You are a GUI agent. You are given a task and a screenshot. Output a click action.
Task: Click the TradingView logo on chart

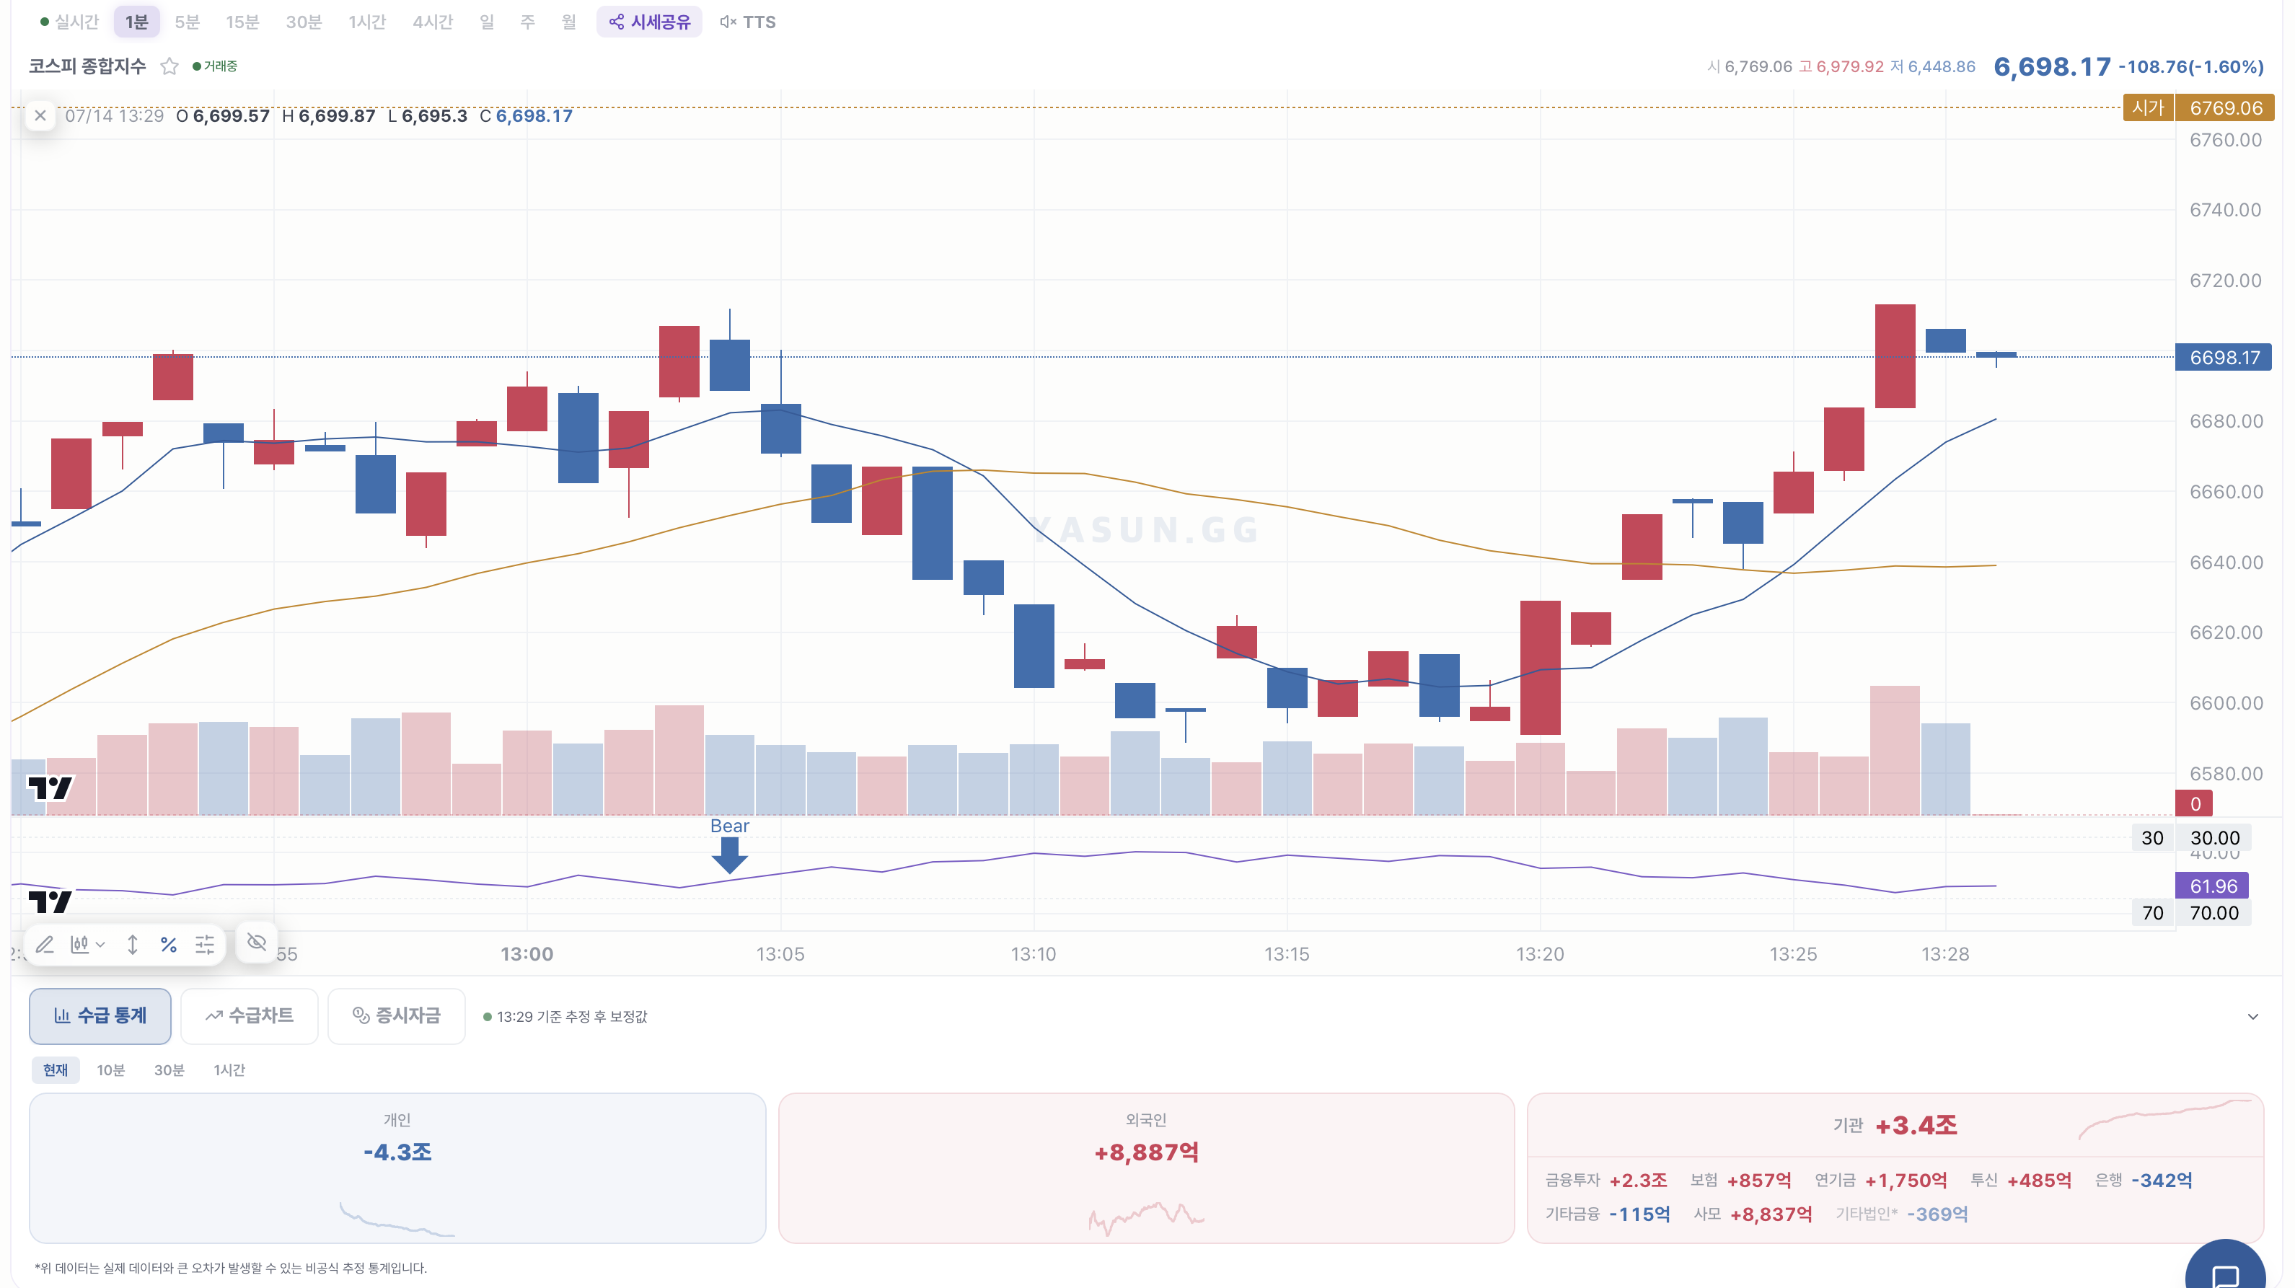pyautogui.click(x=50, y=788)
